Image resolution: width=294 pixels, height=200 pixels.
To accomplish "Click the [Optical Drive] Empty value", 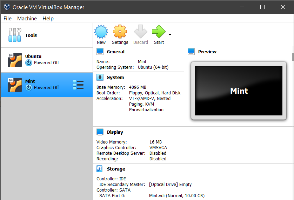I will coord(170,185).
